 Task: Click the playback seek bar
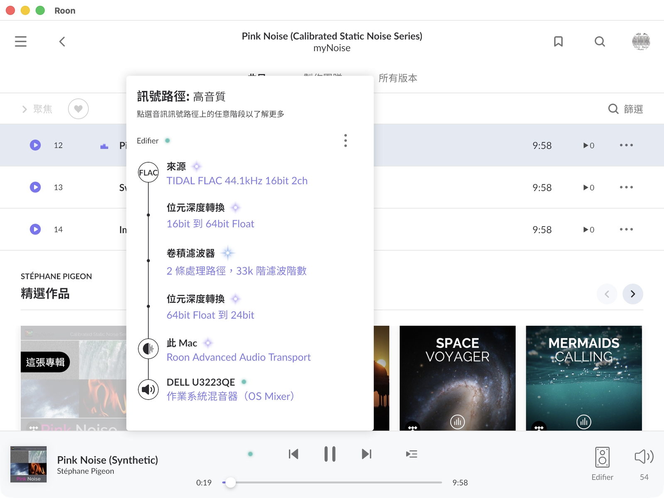(x=332, y=482)
